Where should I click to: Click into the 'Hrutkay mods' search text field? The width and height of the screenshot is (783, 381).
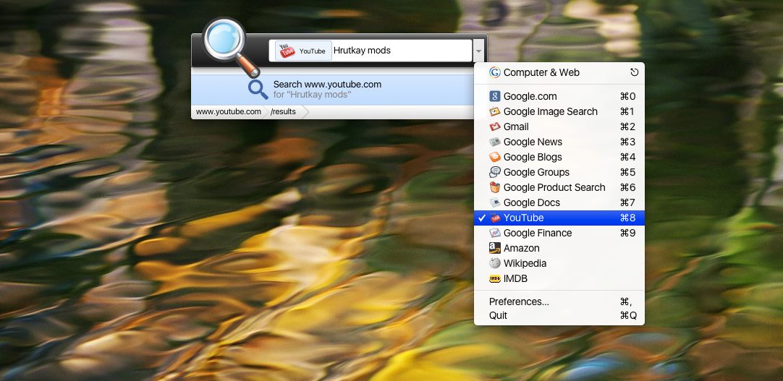(x=398, y=51)
